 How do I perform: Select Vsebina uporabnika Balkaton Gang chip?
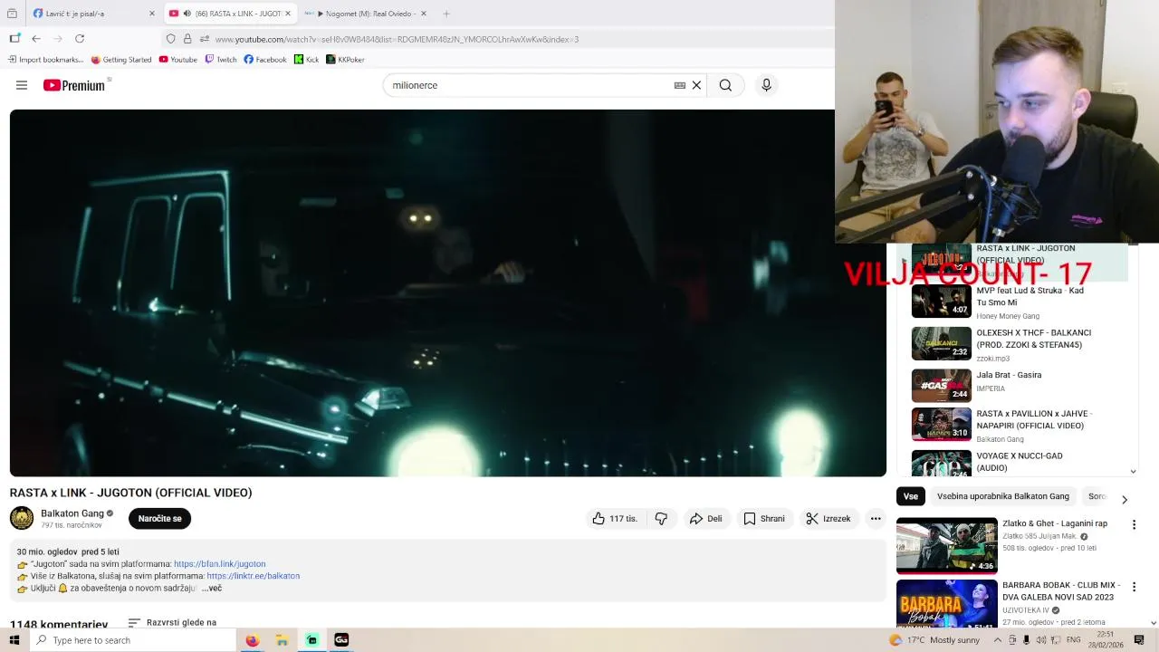(x=1002, y=496)
